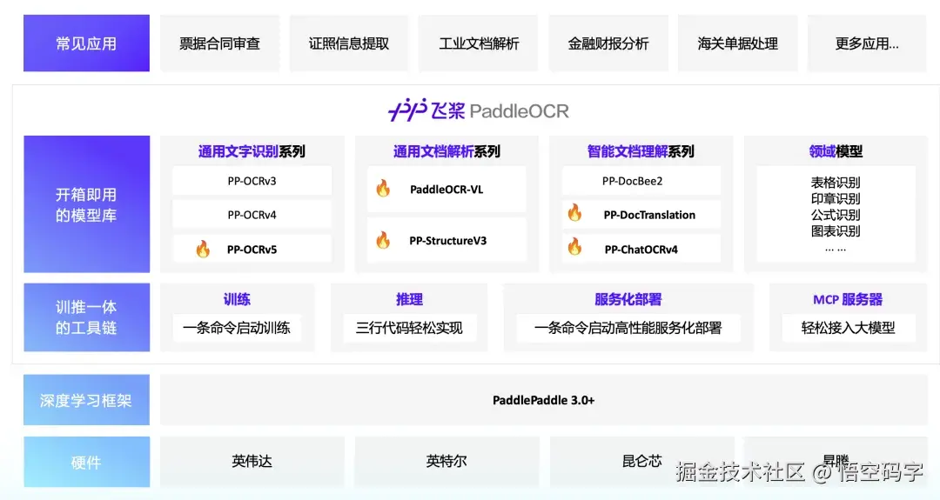Click the flame icon beside PP-StructureV3

click(x=383, y=240)
